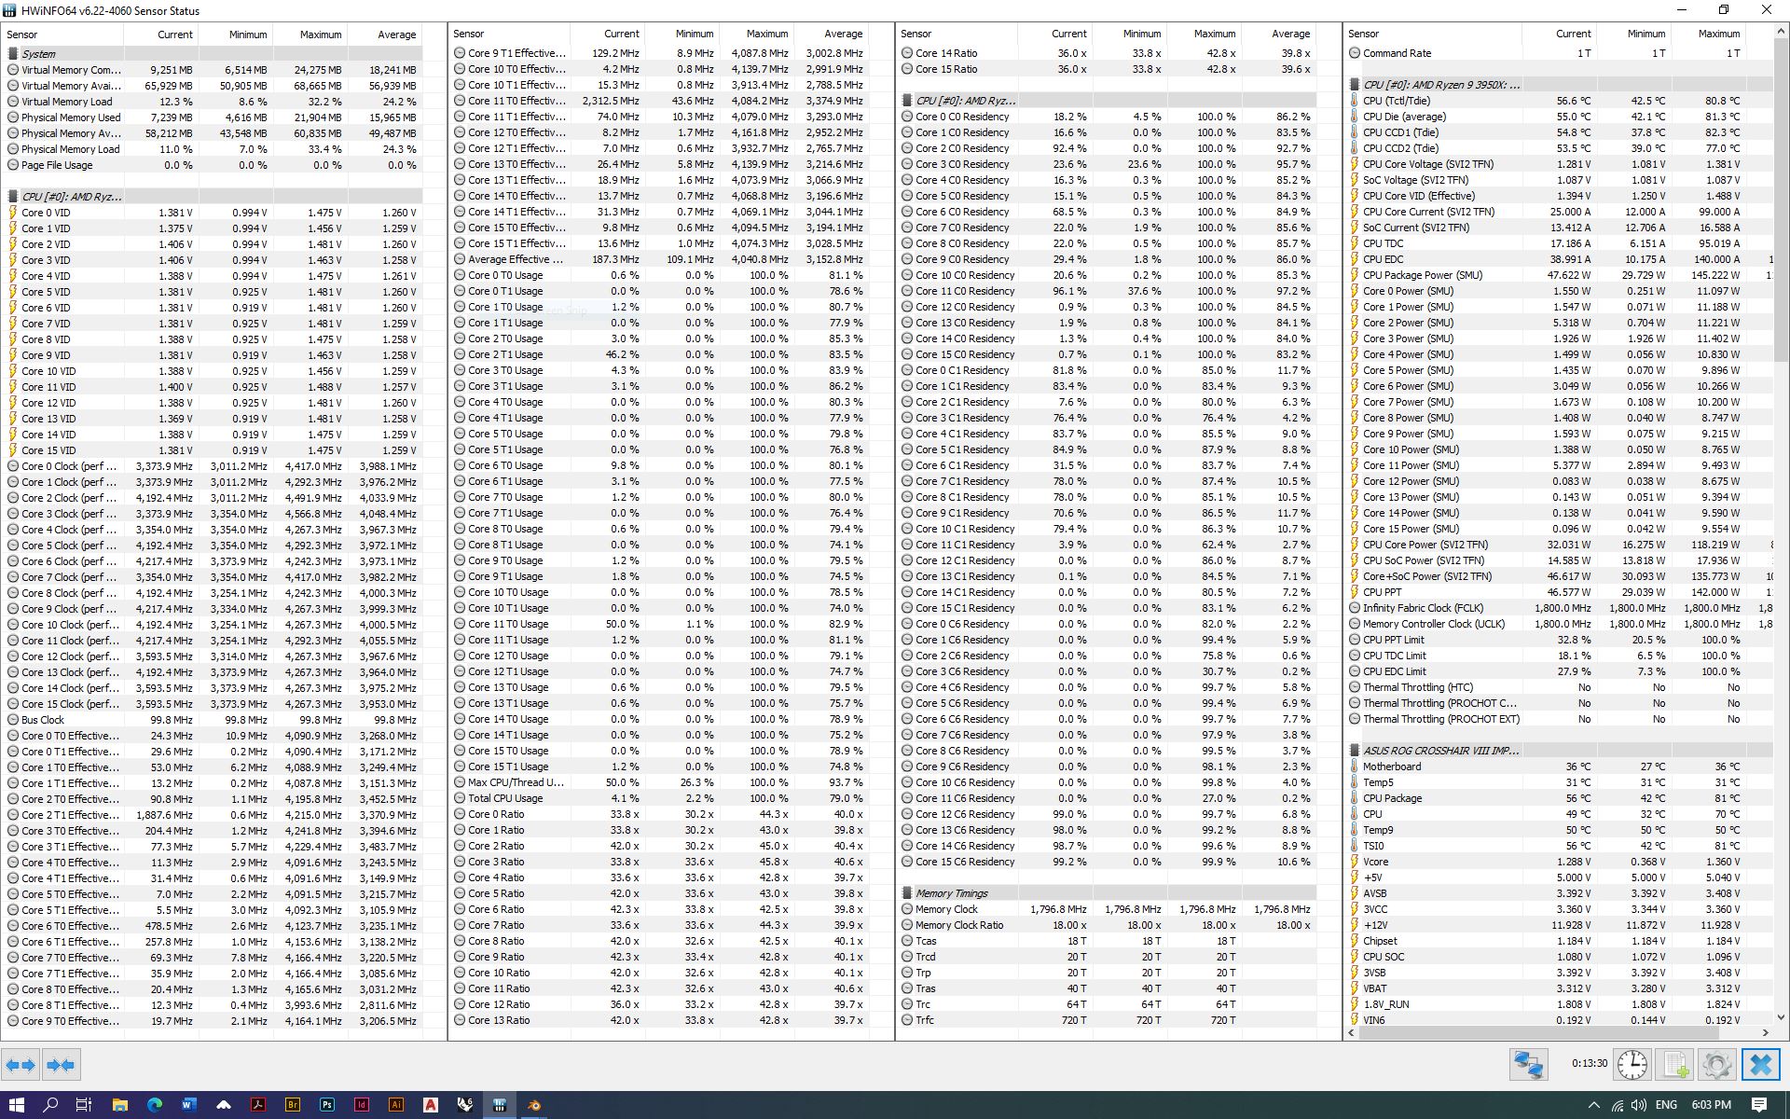The height and width of the screenshot is (1119, 1790).
Task: Launch Photoshop from the taskbar
Action: click(x=327, y=1105)
